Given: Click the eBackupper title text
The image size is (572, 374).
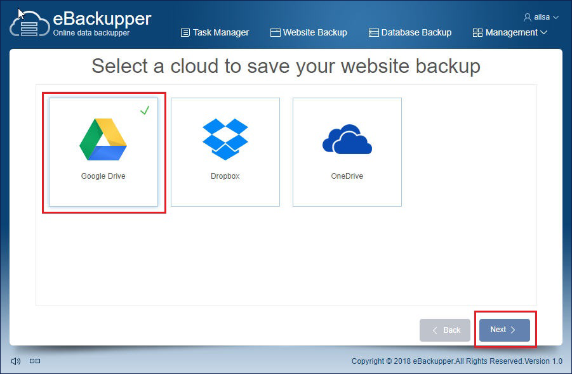Looking at the screenshot, I should point(102,19).
